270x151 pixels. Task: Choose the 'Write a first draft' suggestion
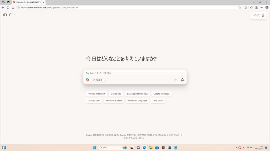97,94
